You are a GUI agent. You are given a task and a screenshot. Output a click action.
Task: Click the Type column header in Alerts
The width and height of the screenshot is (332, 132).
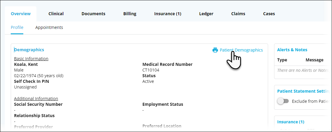point(282,60)
